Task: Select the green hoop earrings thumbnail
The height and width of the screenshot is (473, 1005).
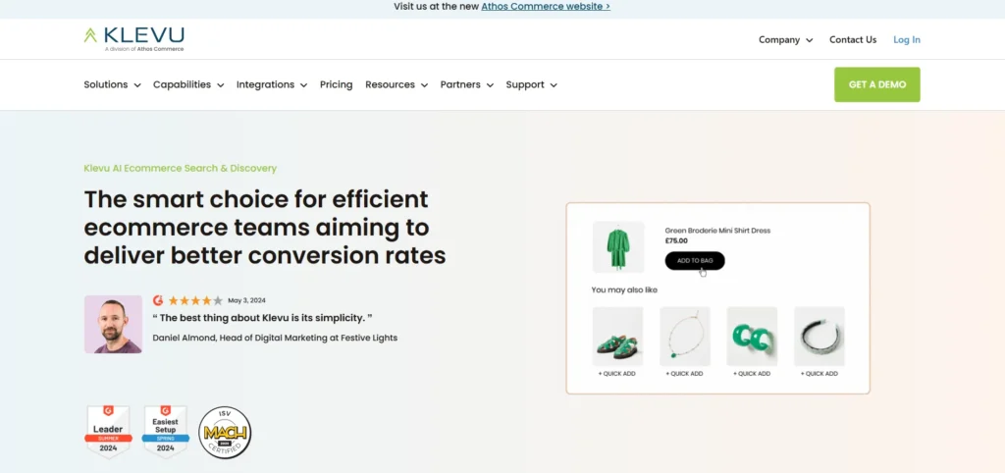Action: [752, 336]
